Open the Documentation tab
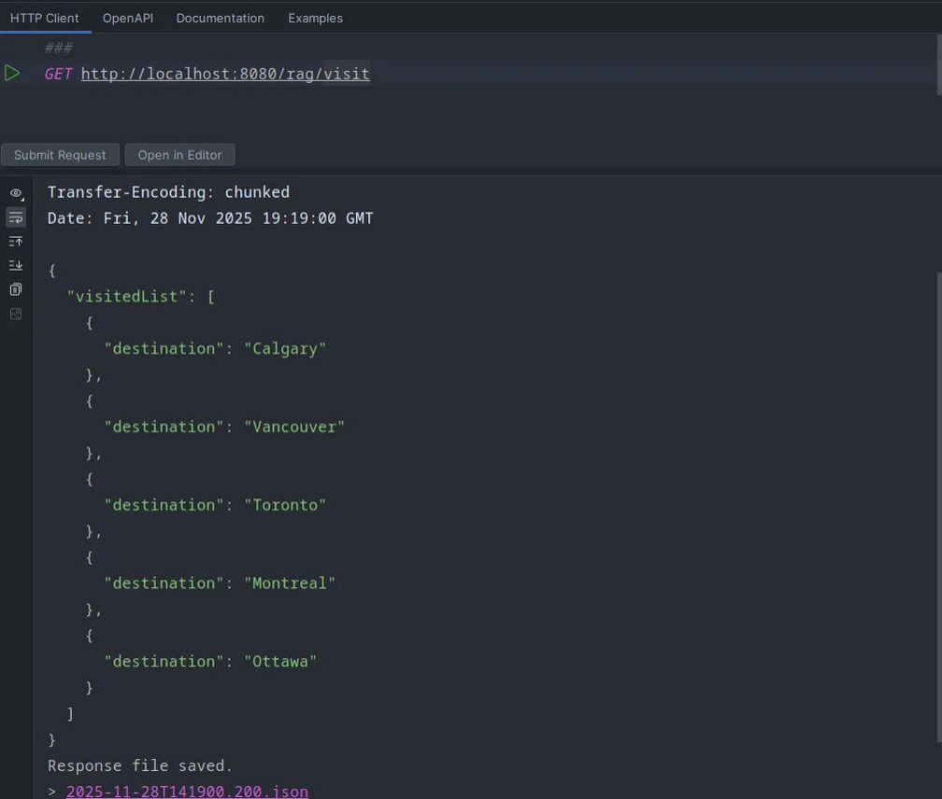942x799 pixels. pyautogui.click(x=220, y=18)
